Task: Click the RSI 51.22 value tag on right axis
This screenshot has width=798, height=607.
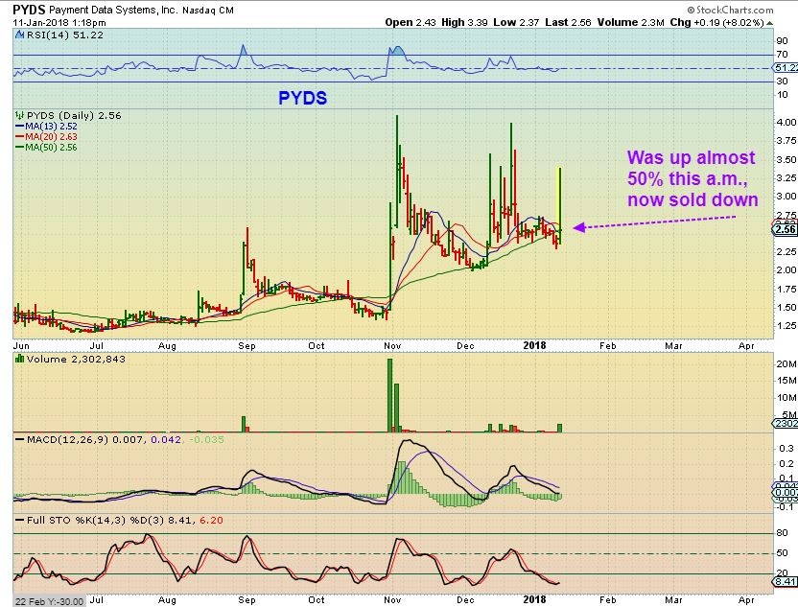Action: [x=785, y=68]
